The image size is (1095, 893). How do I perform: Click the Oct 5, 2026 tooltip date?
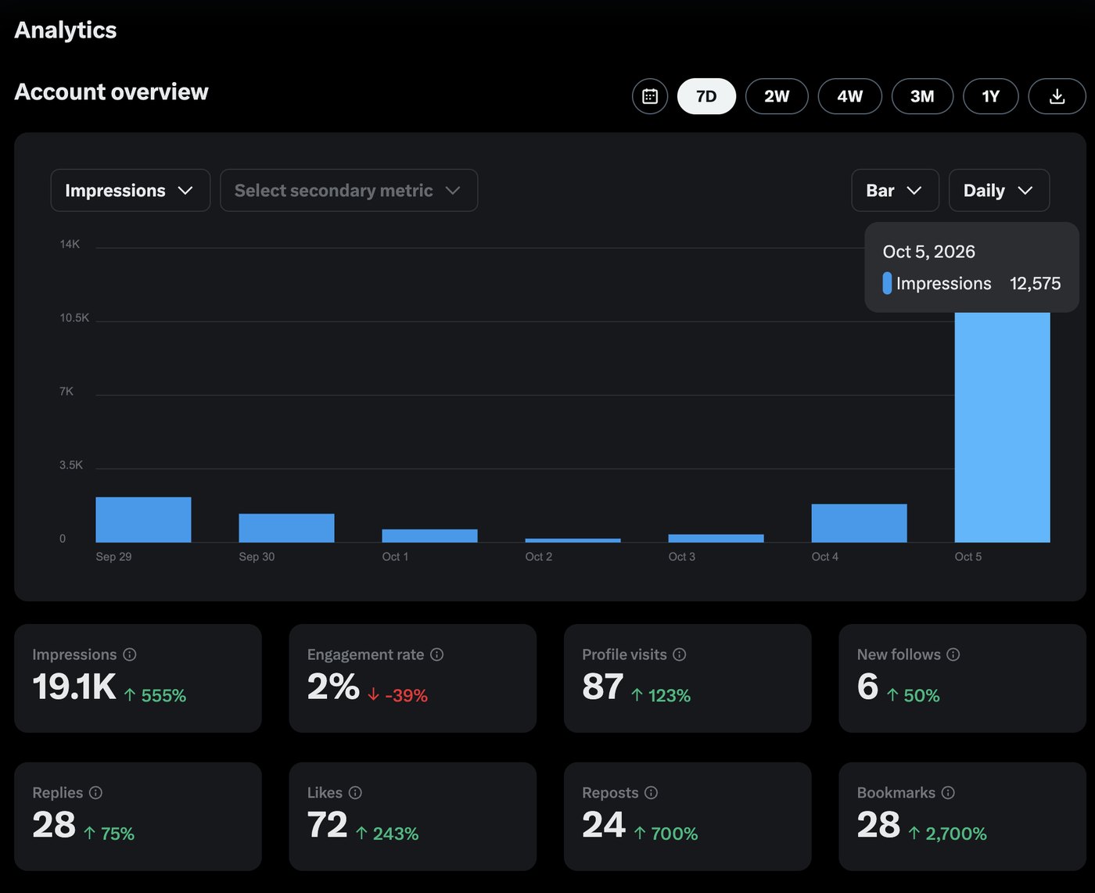(x=929, y=252)
